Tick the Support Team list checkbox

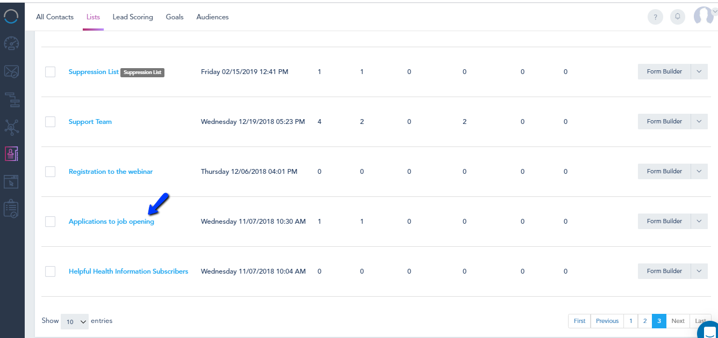(51, 122)
